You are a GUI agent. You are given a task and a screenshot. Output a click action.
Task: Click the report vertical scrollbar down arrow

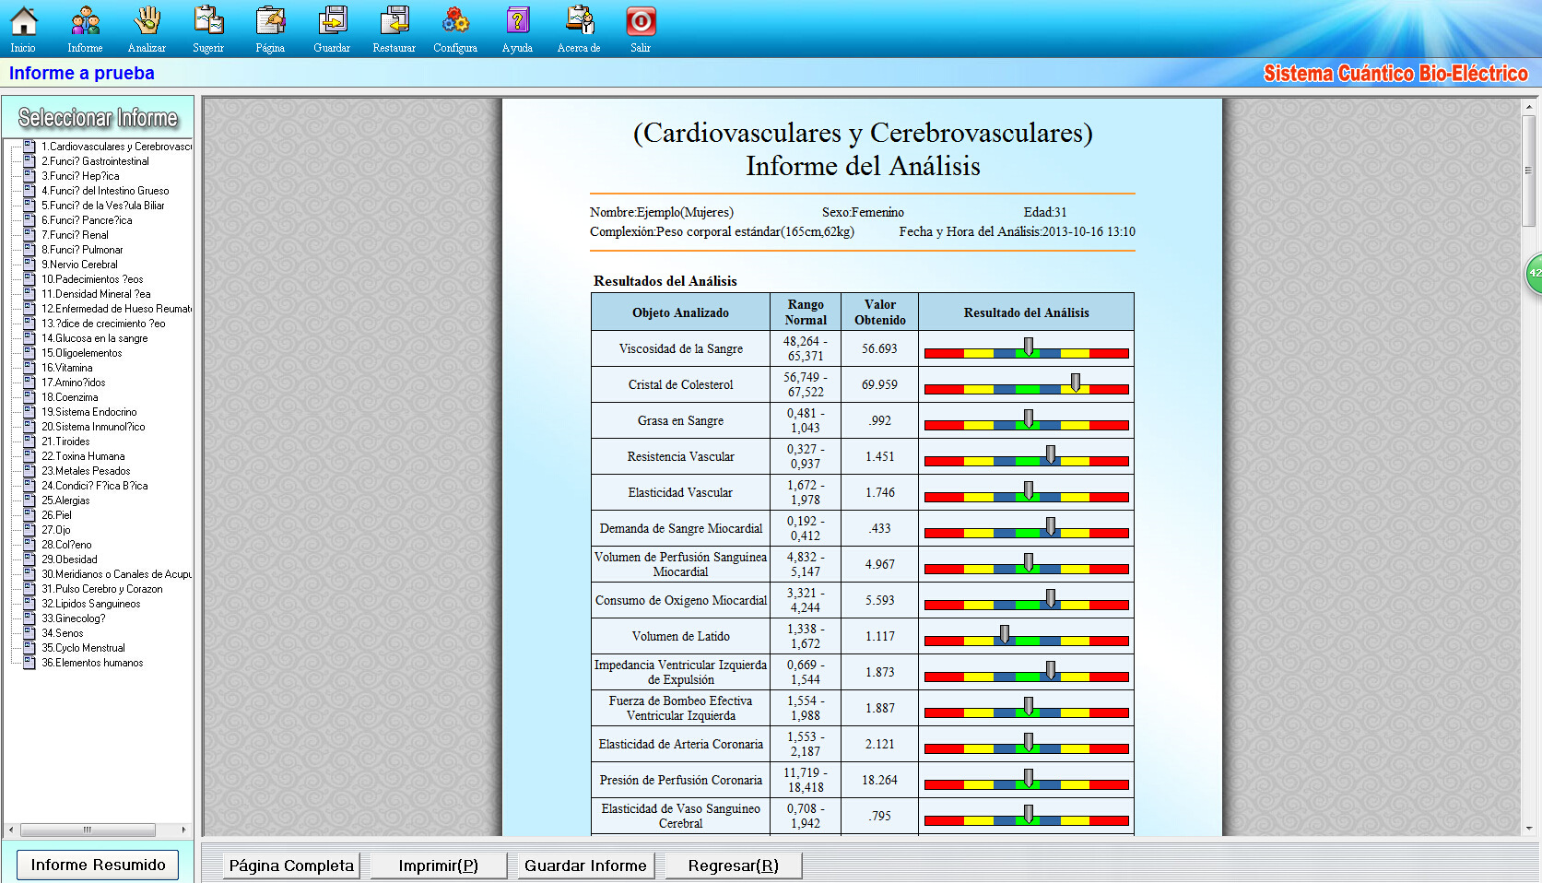point(1529,828)
